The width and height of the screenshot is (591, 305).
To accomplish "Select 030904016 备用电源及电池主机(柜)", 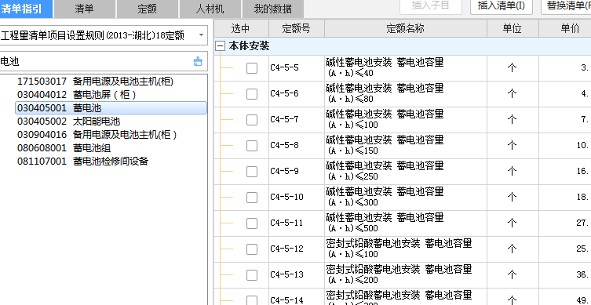I will coord(97,134).
